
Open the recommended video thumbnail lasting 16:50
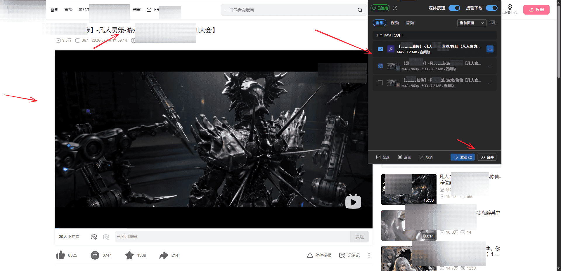coord(409,189)
